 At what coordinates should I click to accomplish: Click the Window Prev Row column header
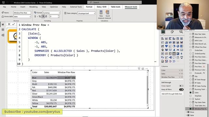click(x=66, y=72)
